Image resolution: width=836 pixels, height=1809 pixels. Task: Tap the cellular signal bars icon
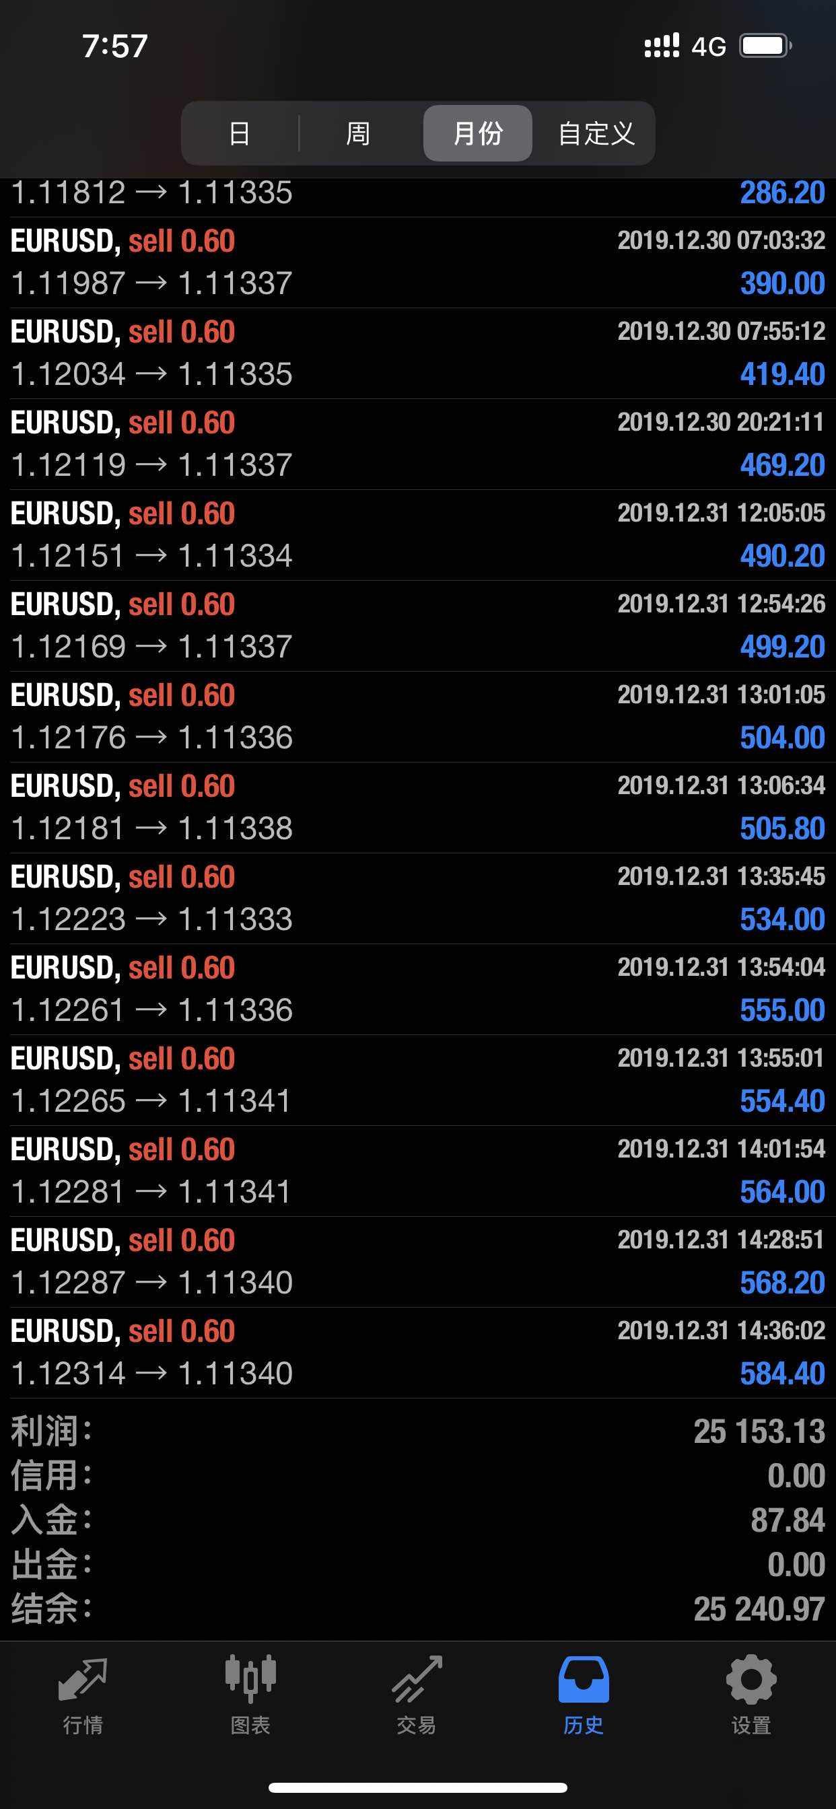[662, 46]
